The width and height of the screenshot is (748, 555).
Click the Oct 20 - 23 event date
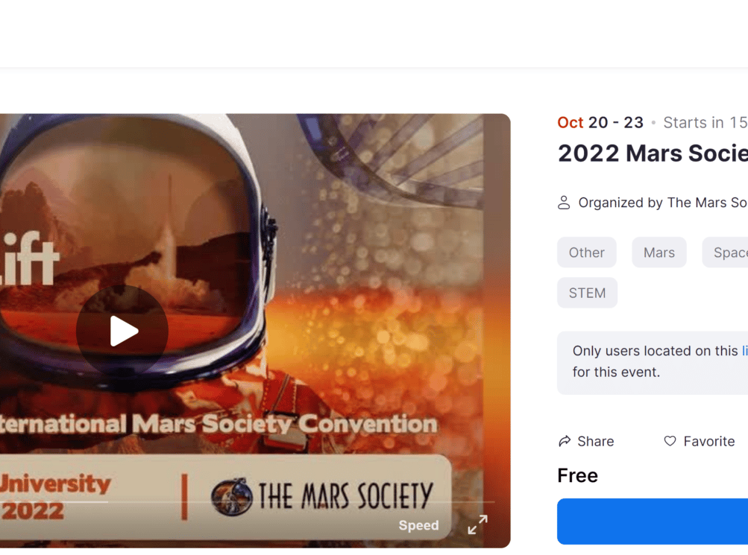(x=600, y=122)
